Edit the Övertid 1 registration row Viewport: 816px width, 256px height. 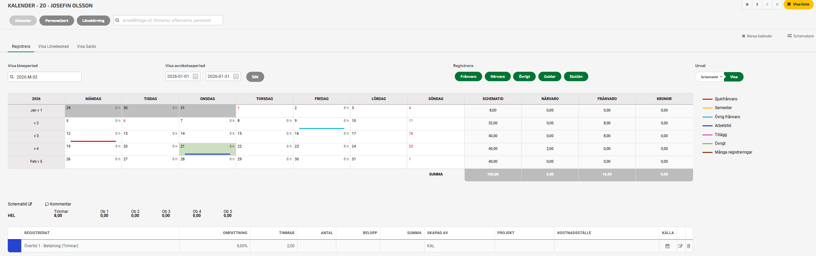(x=680, y=246)
